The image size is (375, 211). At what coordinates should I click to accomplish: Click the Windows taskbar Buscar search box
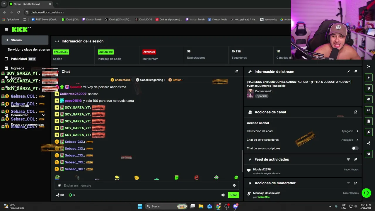tap(166, 206)
